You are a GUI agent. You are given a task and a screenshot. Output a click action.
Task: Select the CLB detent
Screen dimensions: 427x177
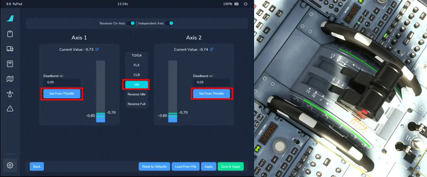coord(137,75)
